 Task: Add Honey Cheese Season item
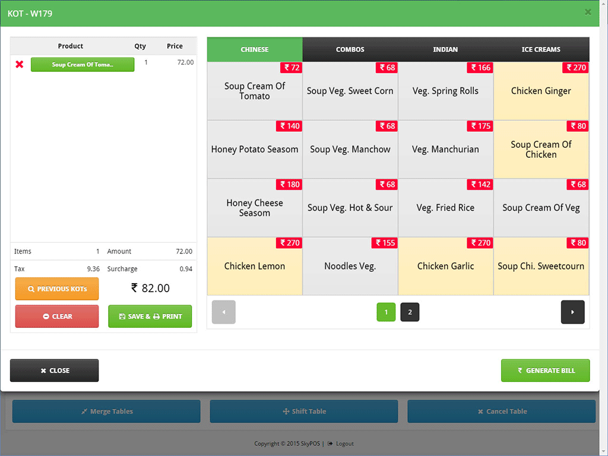tap(255, 208)
